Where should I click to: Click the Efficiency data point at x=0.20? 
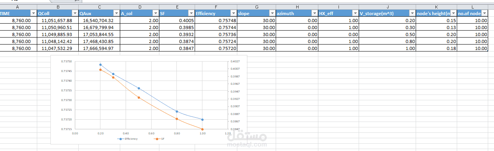point(100,65)
